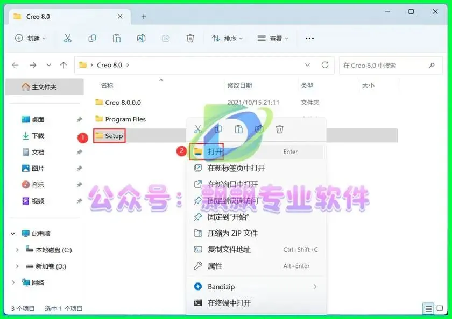Click the toolbar Share icon
452x319 pixels.
(166, 38)
